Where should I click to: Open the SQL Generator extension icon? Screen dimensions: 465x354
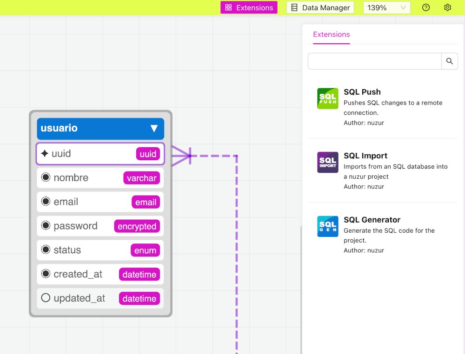tap(327, 226)
